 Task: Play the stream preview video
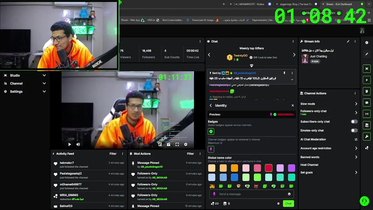69,144
